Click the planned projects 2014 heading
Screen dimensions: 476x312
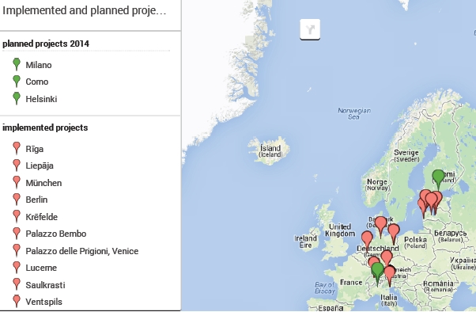tap(46, 44)
